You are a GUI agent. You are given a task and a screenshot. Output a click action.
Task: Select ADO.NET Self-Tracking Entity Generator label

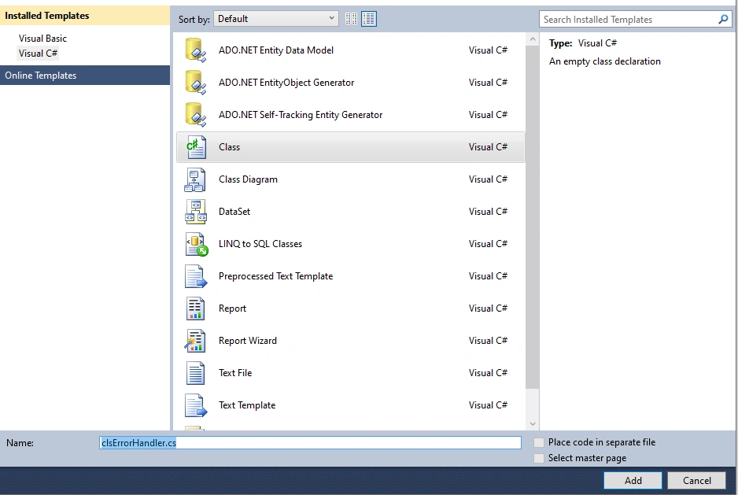pyautogui.click(x=301, y=115)
